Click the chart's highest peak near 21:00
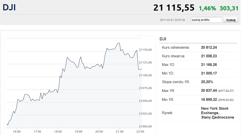 coord(119,43)
